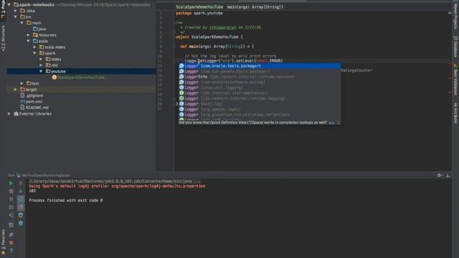Click the print icon in Run console toolbar

point(21,215)
